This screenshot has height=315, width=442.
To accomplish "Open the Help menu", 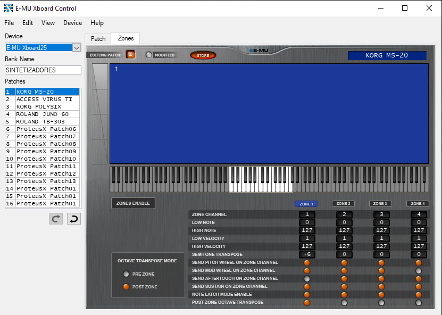I will (97, 23).
